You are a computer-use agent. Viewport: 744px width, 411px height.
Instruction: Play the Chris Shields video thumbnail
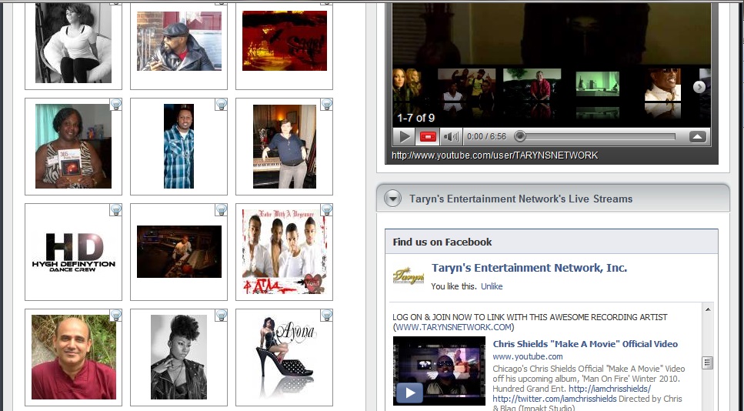click(x=411, y=393)
